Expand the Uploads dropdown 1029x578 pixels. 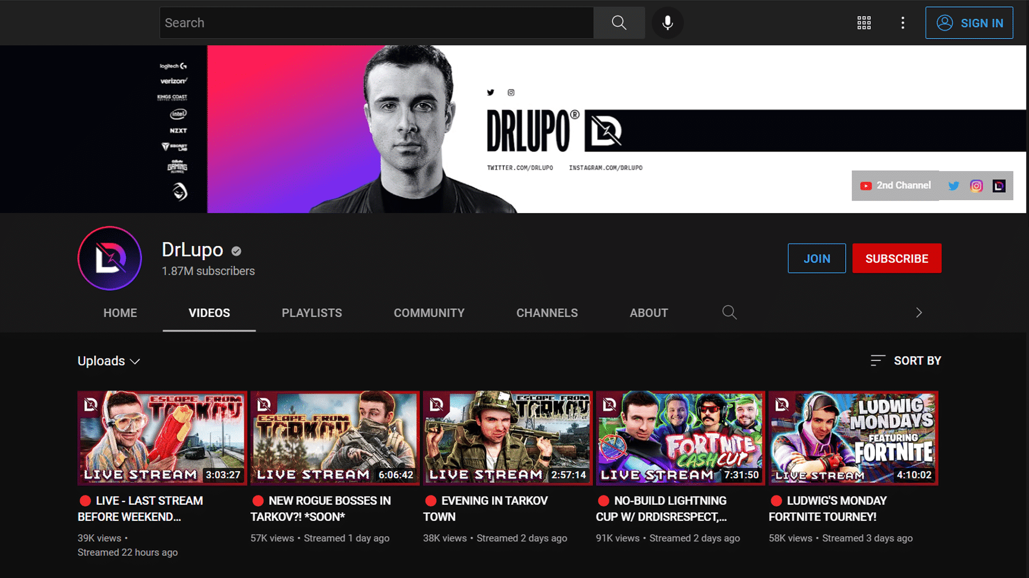109,361
